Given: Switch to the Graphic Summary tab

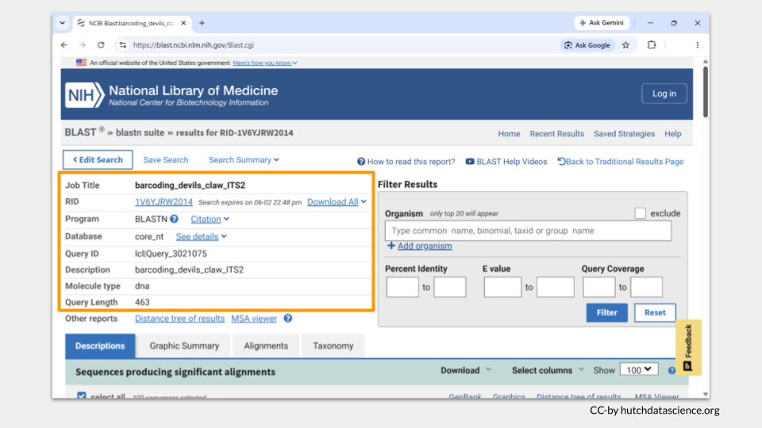Looking at the screenshot, I should 184,346.
